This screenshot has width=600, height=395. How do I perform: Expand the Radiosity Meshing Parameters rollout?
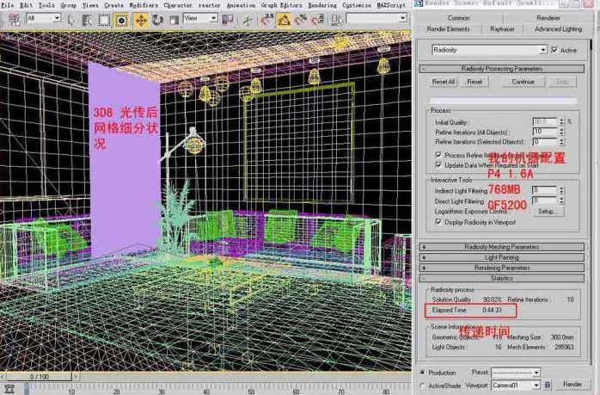coord(502,247)
